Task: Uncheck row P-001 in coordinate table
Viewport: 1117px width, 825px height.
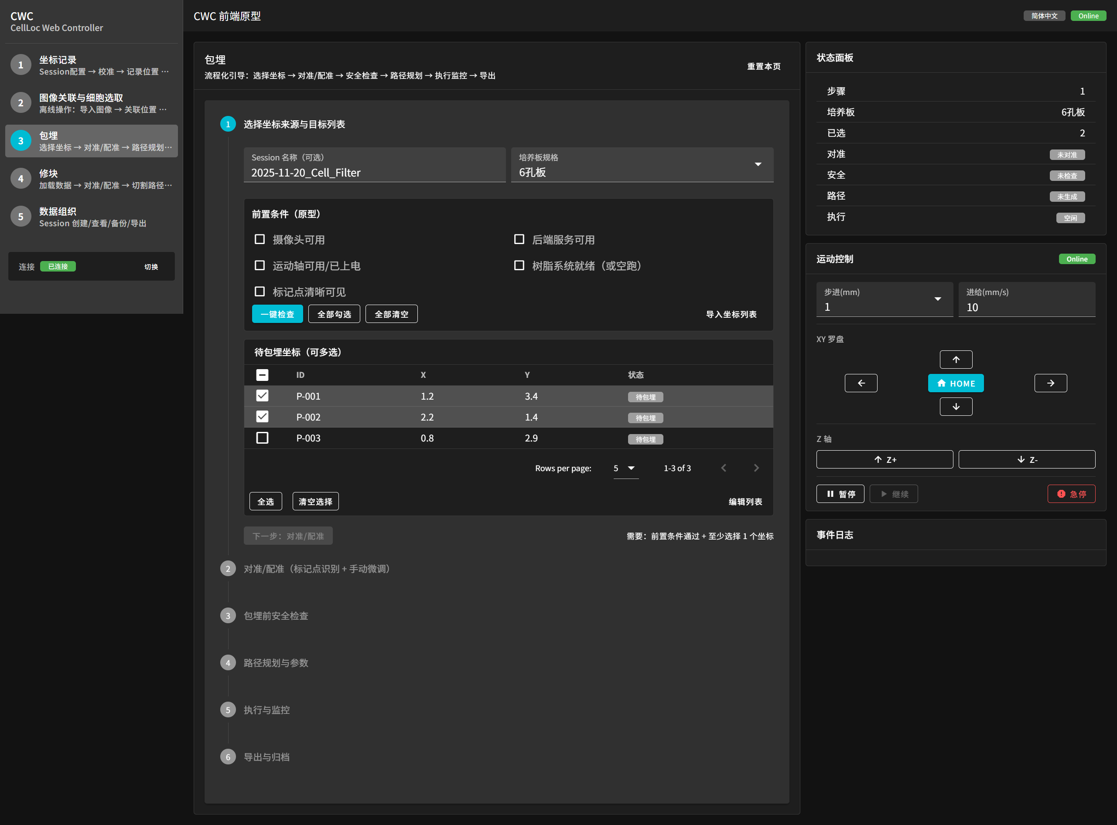Action: [262, 396]
